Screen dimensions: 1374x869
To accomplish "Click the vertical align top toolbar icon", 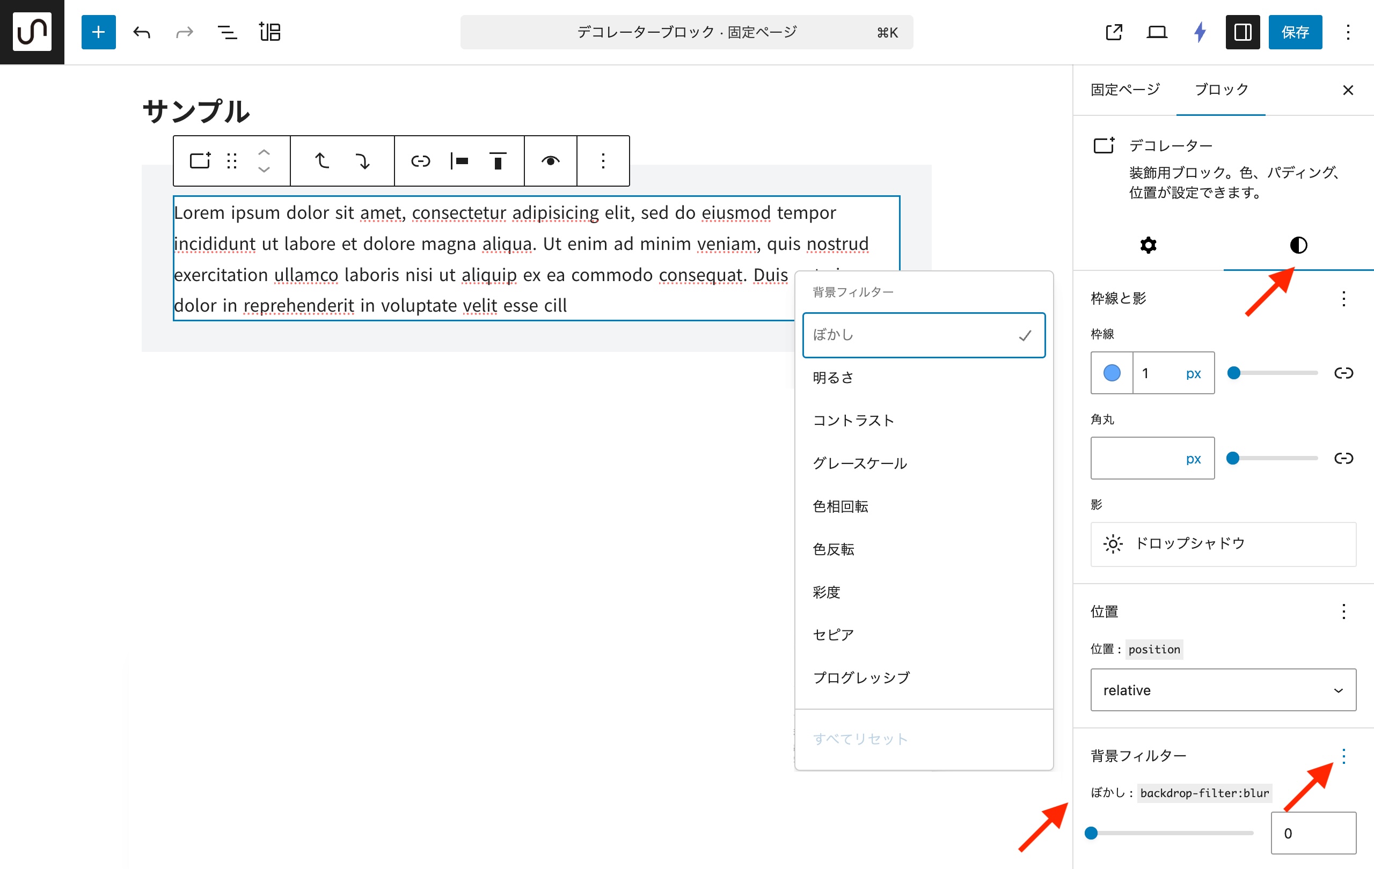I will point(498,161).
